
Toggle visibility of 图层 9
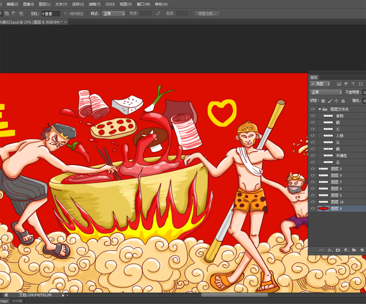click(313, 175)
